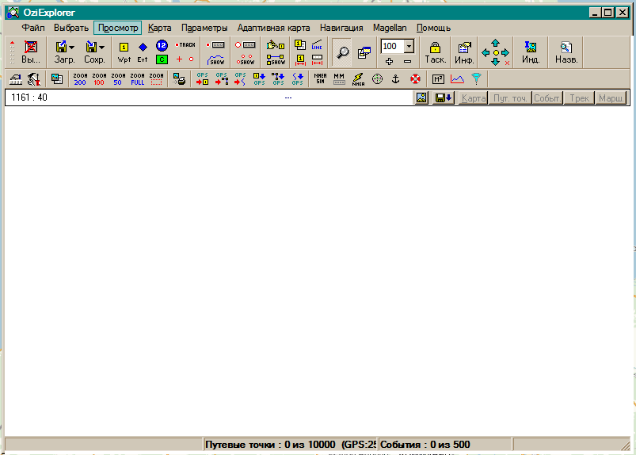
Task: Open the Карта menu
Action: coord(159,28)
